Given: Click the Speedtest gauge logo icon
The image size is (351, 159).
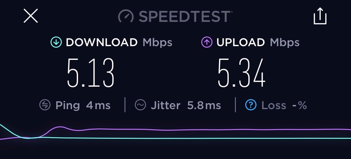Looking at the screenshot, I should [126, 16].
